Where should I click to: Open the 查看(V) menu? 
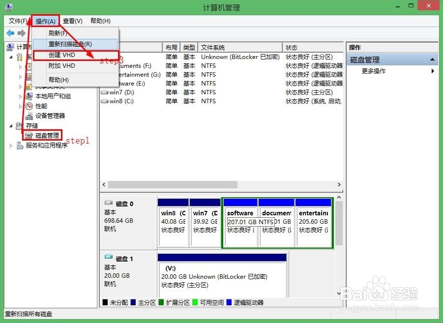[x=72, y=21]
